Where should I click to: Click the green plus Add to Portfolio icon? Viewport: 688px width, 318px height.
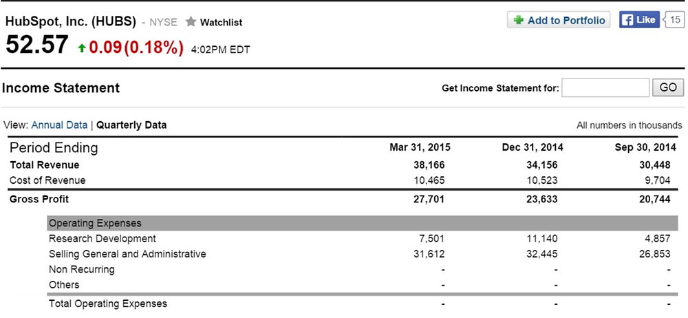click(x=519, y=20)
